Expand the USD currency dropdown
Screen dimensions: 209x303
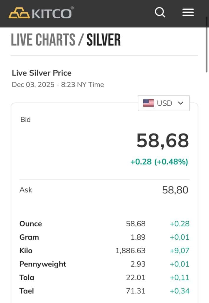coord(164,103)
